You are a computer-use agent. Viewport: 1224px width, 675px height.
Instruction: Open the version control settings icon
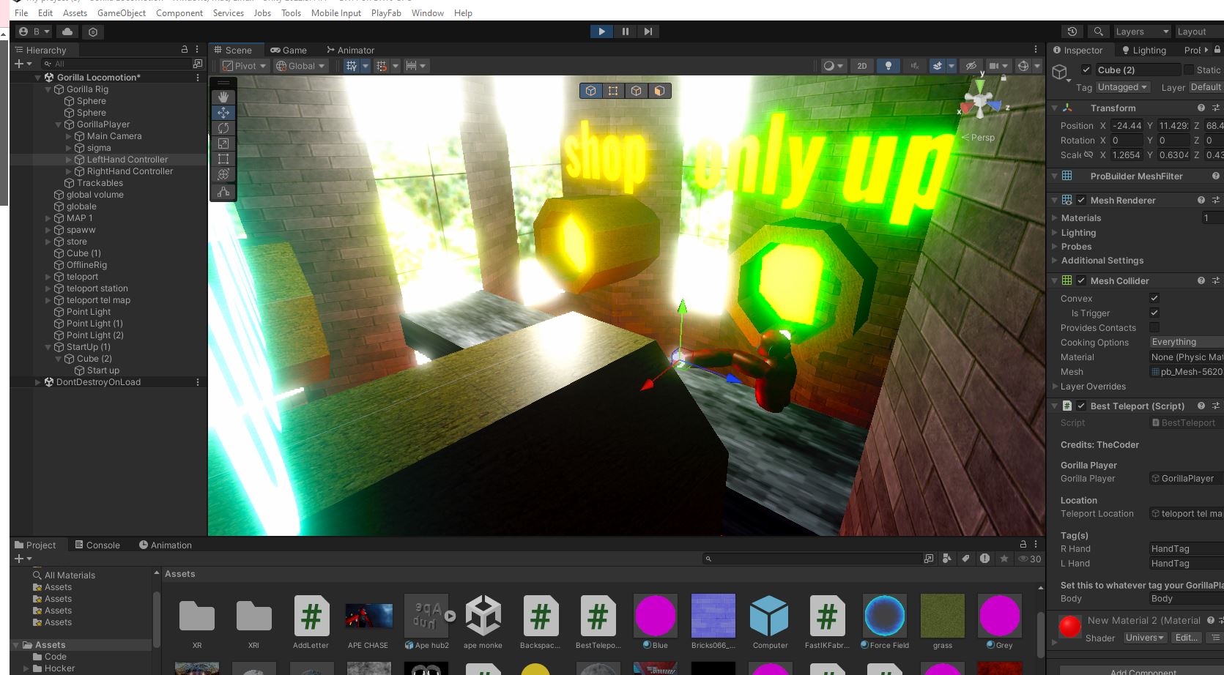pos(92,31)
